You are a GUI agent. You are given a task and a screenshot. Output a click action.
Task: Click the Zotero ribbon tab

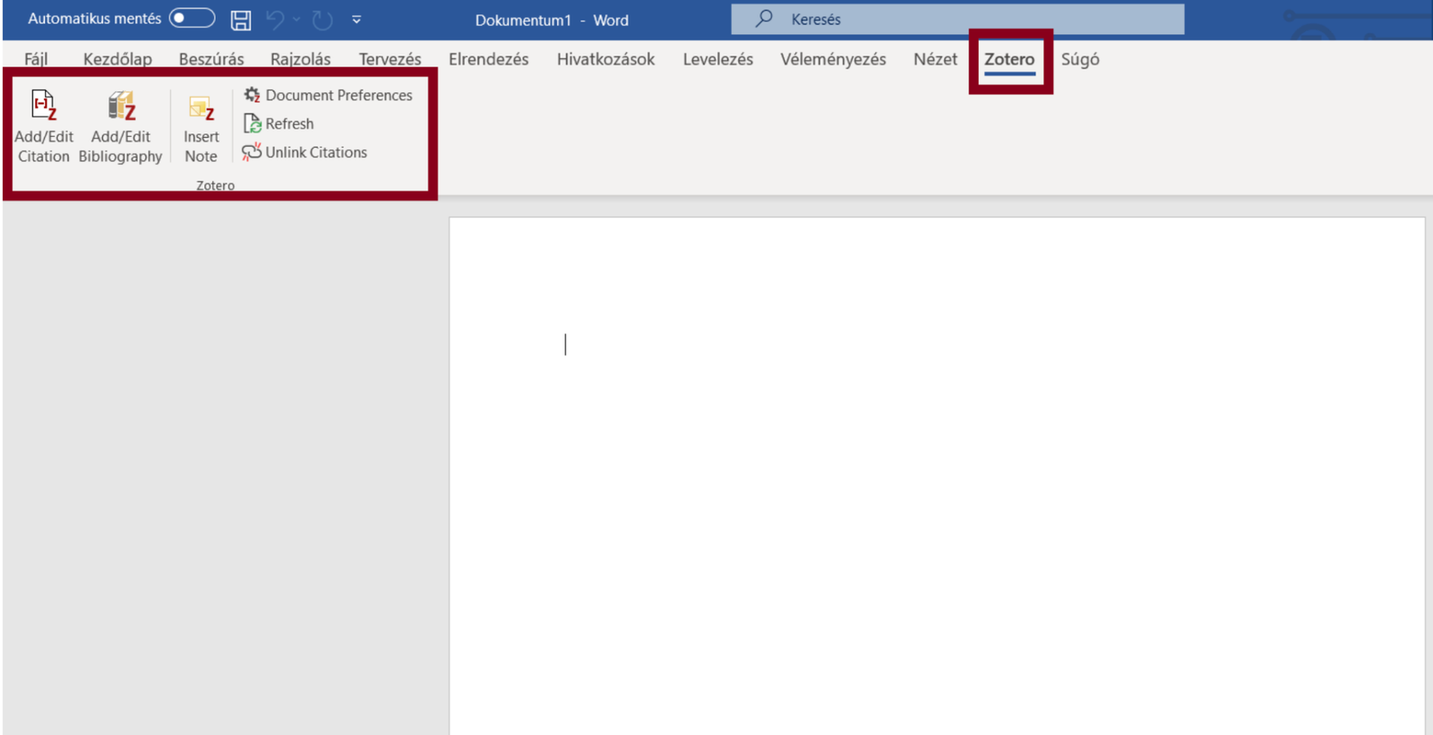click(1009, 59)
